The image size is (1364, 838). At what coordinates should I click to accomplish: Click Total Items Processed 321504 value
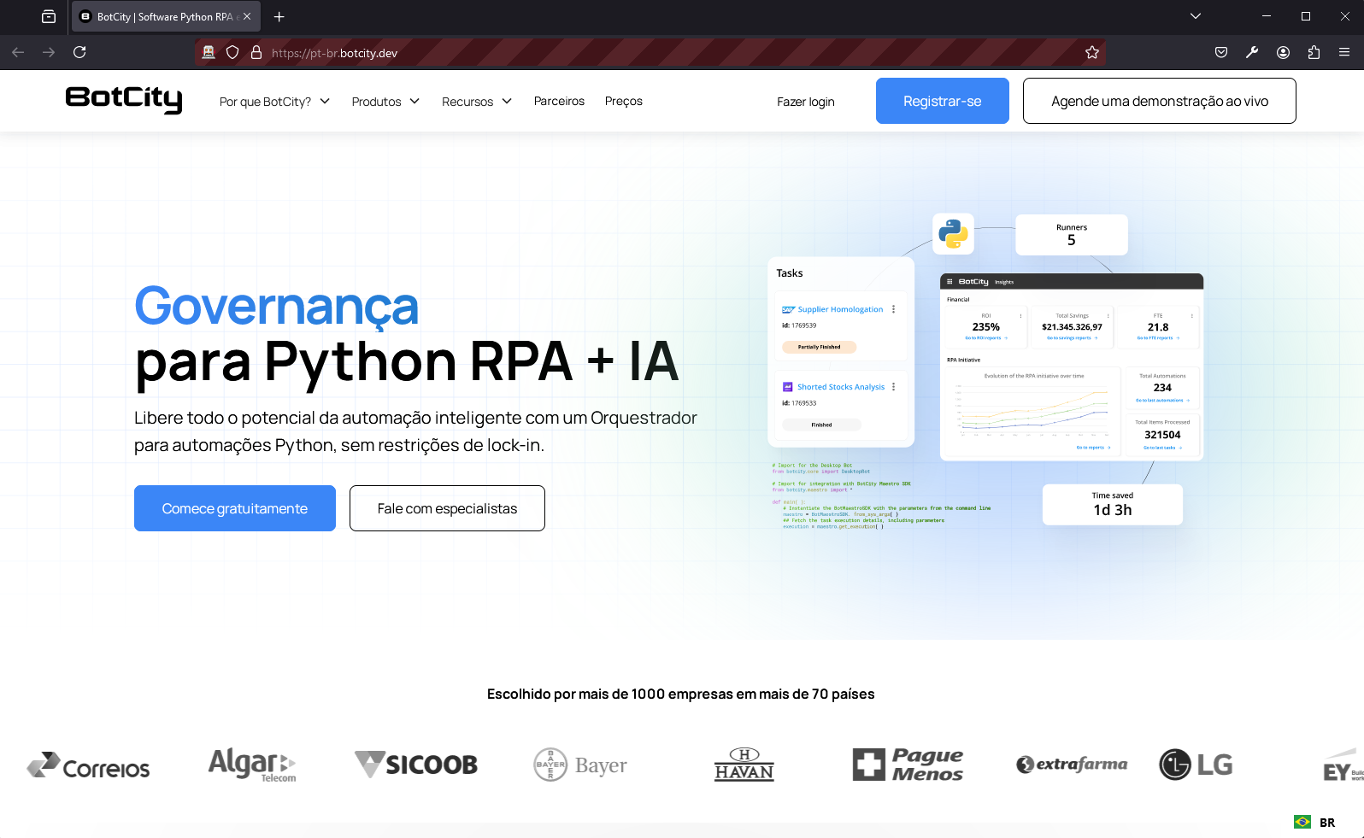pos(1162,435)
